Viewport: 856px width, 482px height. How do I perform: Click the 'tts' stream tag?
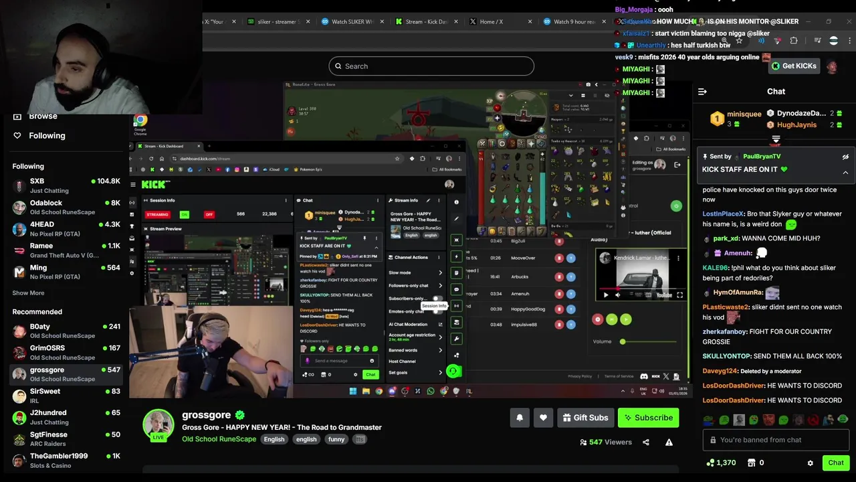(x=360, y=439)
